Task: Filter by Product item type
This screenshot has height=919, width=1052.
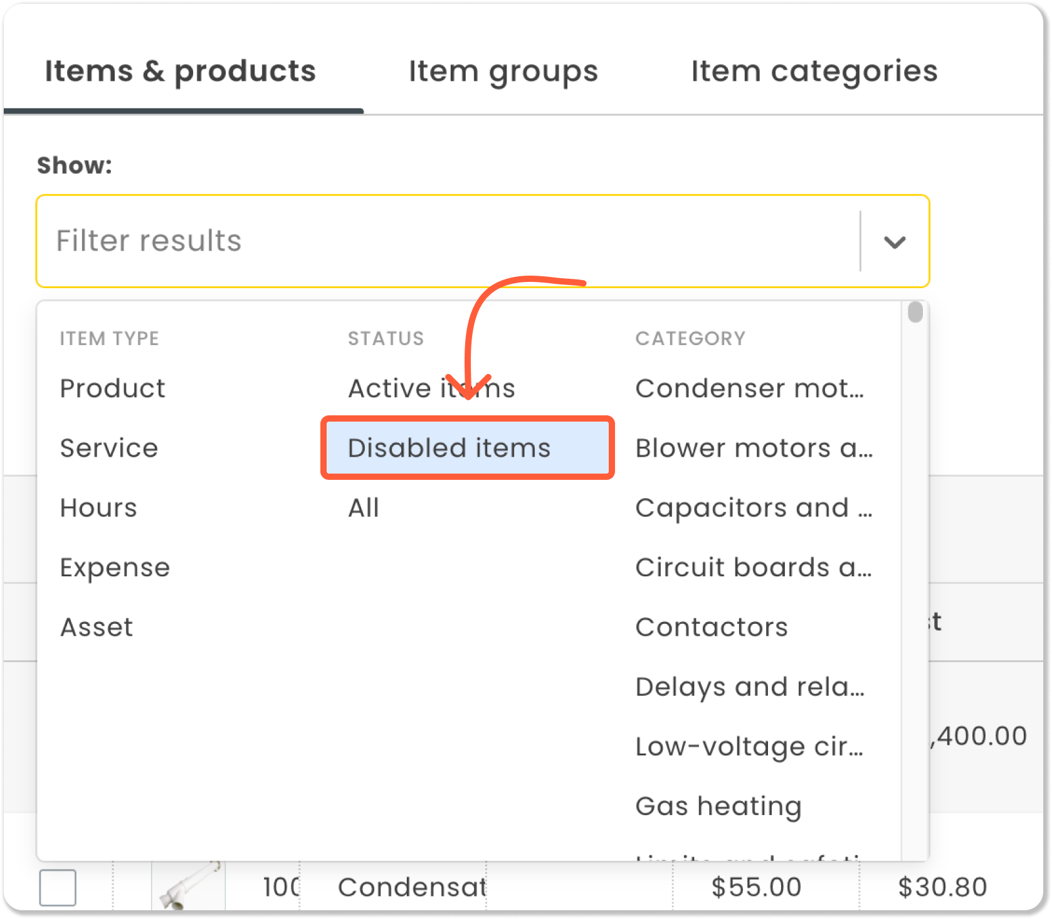Action: click(x=113, y=388)
